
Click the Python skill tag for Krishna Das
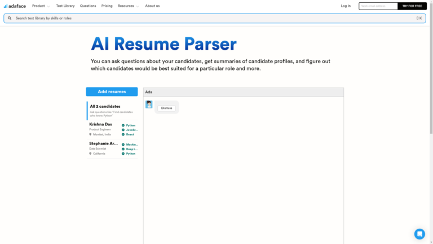[131, 125]
